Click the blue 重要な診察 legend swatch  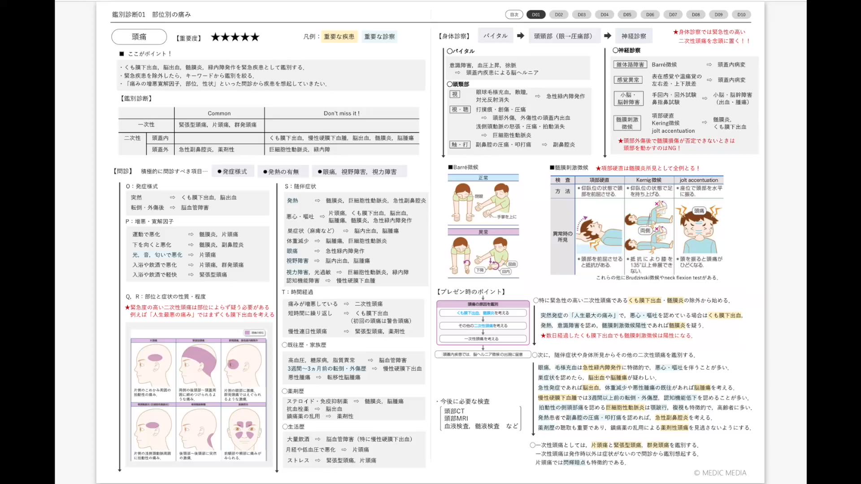click(379, 37)
